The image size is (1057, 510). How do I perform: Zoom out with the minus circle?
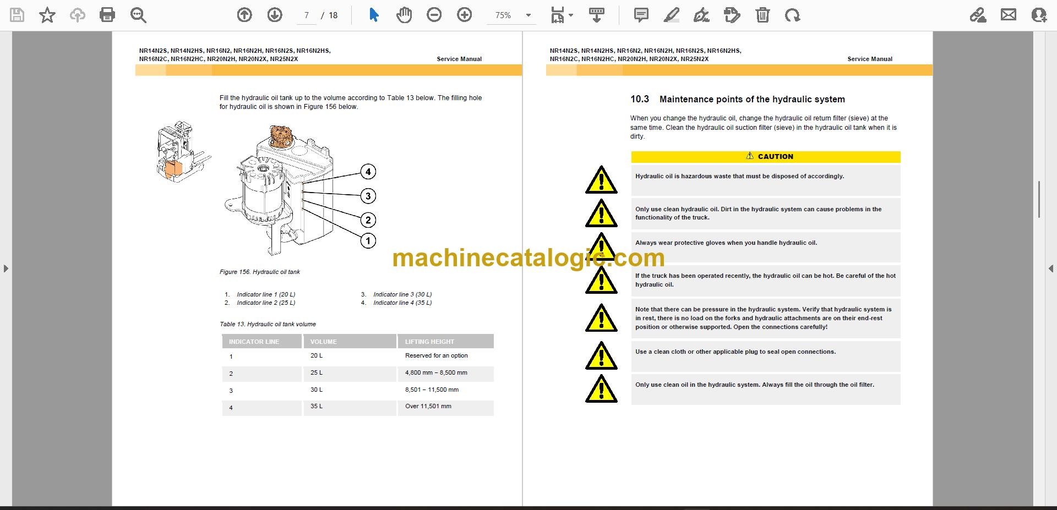click(434, 15)
